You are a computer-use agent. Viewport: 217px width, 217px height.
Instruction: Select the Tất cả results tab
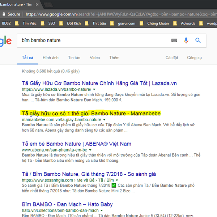click(x=27, y=58)
